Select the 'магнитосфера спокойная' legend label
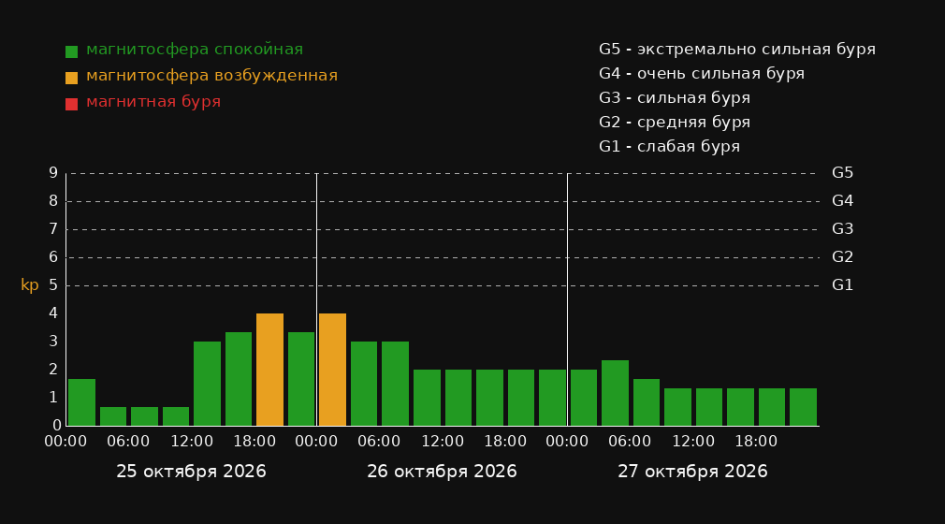The width and height of the screenshot is (945, 524). [195, 50]
